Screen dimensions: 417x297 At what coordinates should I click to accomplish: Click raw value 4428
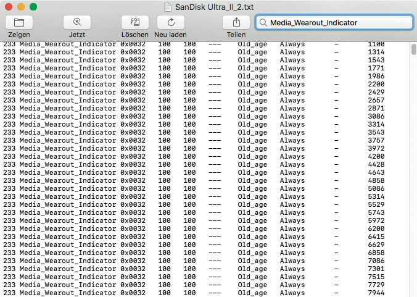(x=376, y=164)
